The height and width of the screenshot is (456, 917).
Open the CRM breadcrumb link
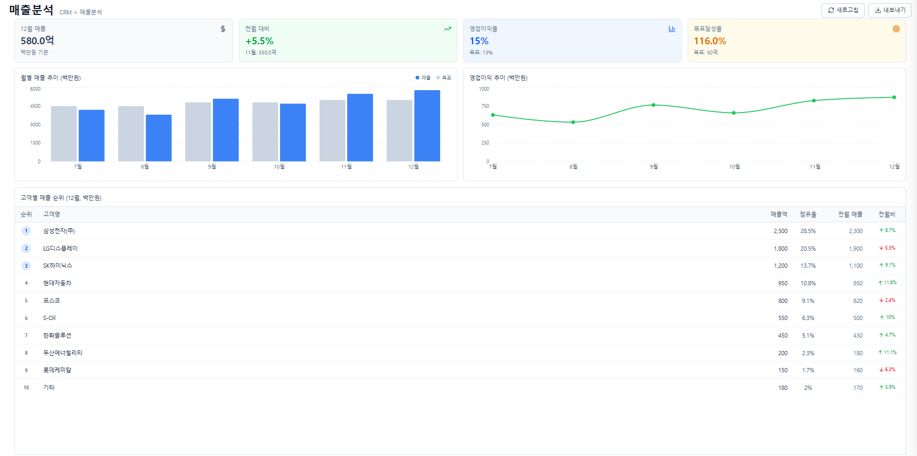65,12
